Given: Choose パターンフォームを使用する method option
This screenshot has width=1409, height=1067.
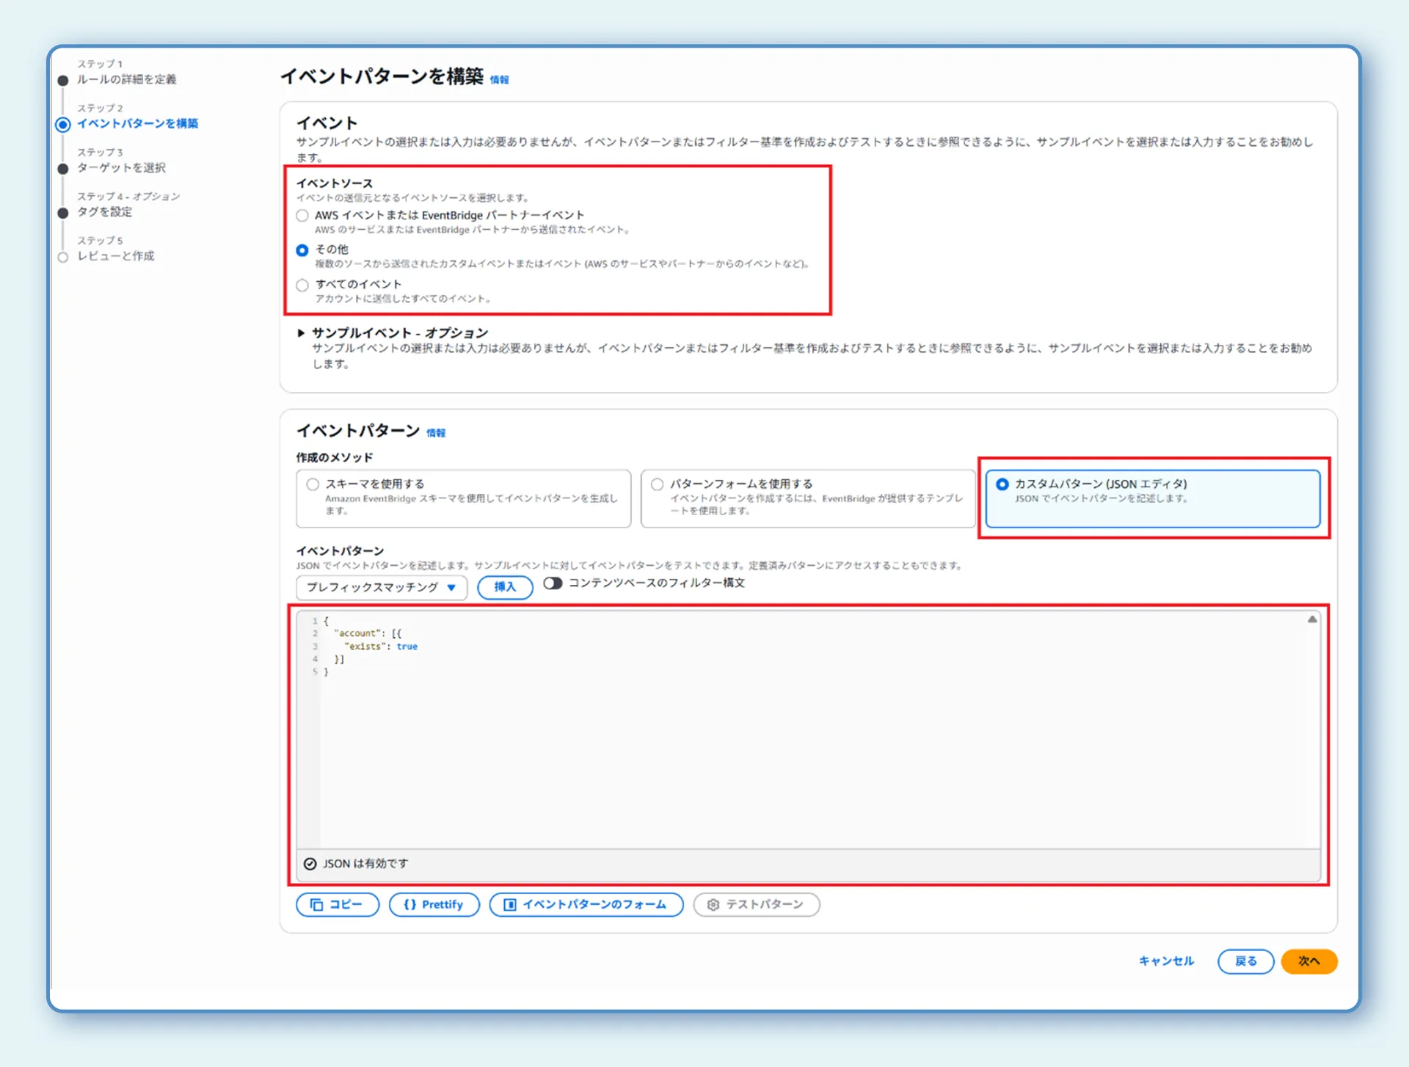Looking at the screenshot, I should point(658,484).
